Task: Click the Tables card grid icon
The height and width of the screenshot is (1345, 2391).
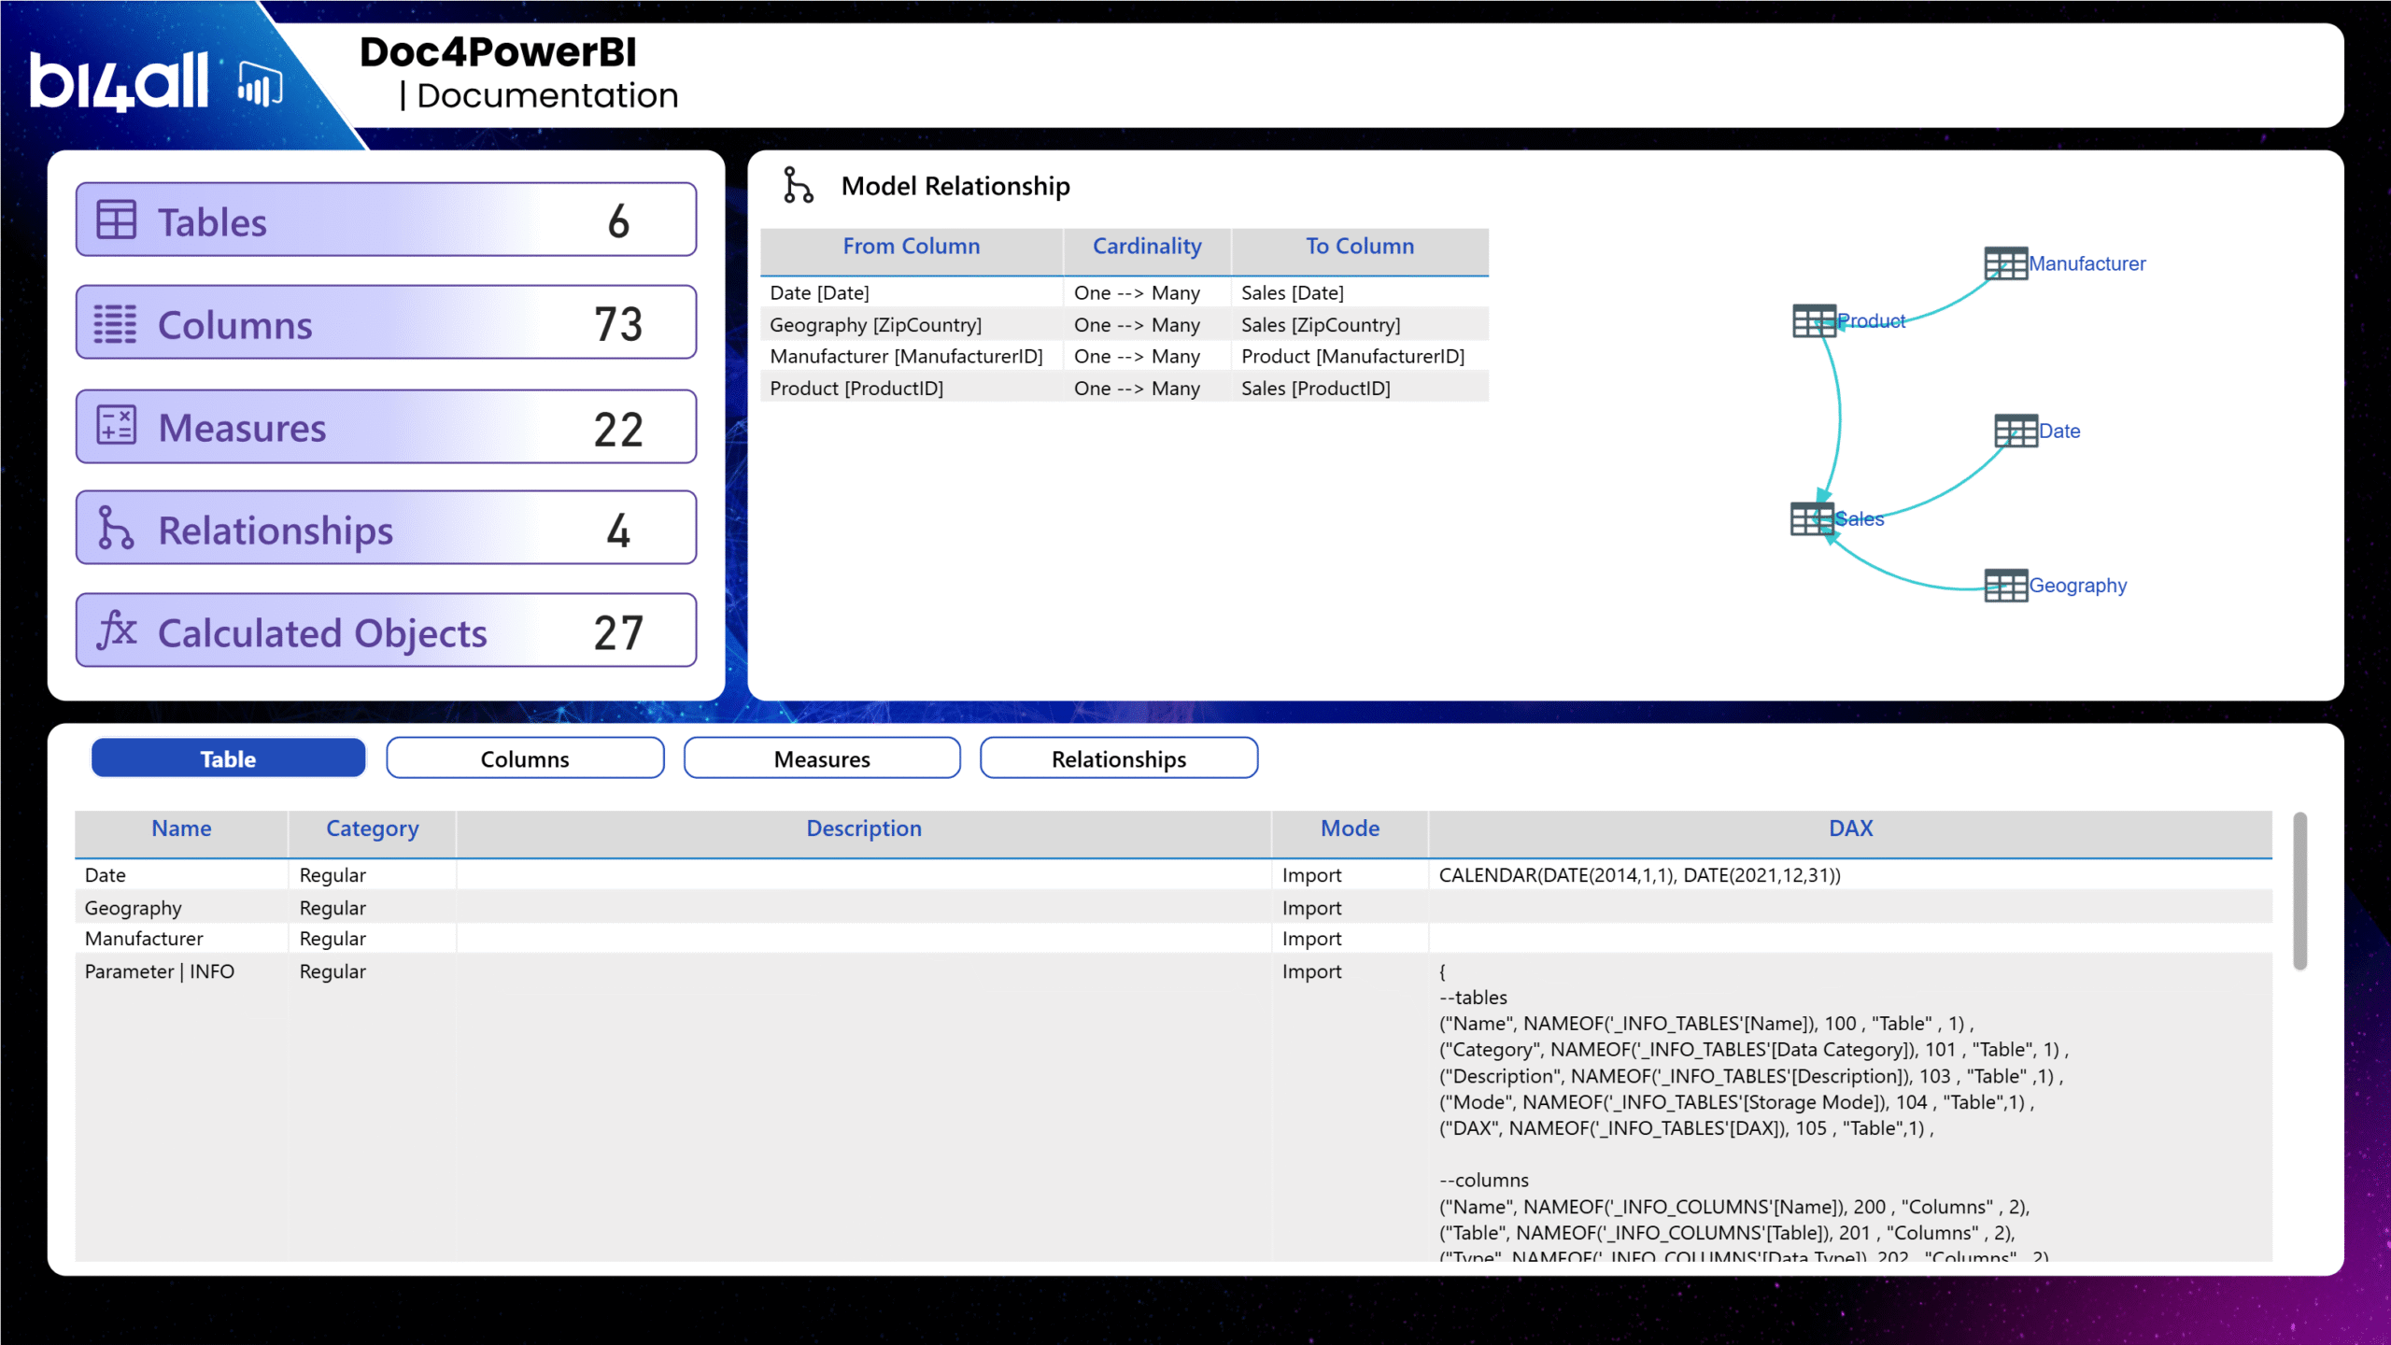Action: 117,219
